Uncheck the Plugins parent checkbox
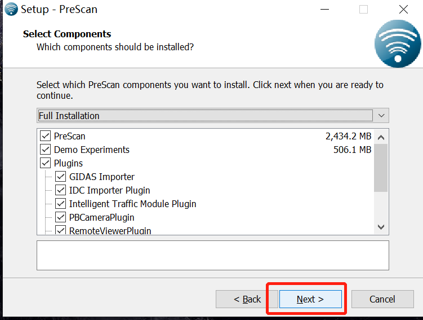The width and height of the screenshot is (423, 320). 45,163
